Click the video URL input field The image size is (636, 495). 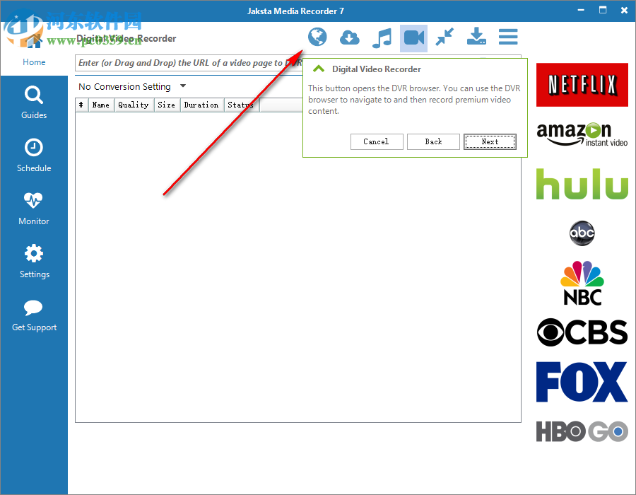click(187, 63)
